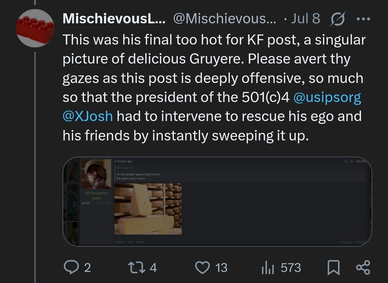Click the like count number 13
Screen dimensions: 388x283
coord(221,268)
